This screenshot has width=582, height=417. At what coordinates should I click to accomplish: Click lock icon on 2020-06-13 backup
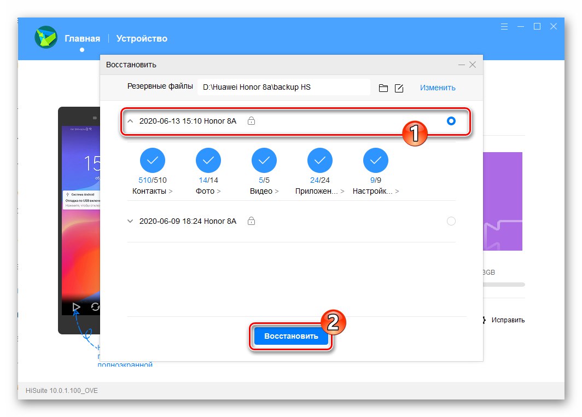pyautogui.click(x=251, y=121)
